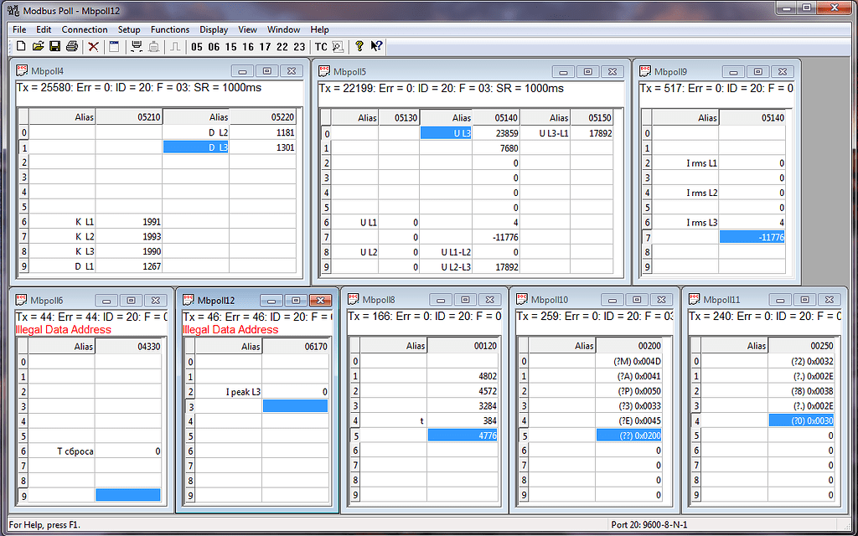Print using the printer icon
Image resolution: width=858 pixels, height=536 pixels.
coord(72,47)
